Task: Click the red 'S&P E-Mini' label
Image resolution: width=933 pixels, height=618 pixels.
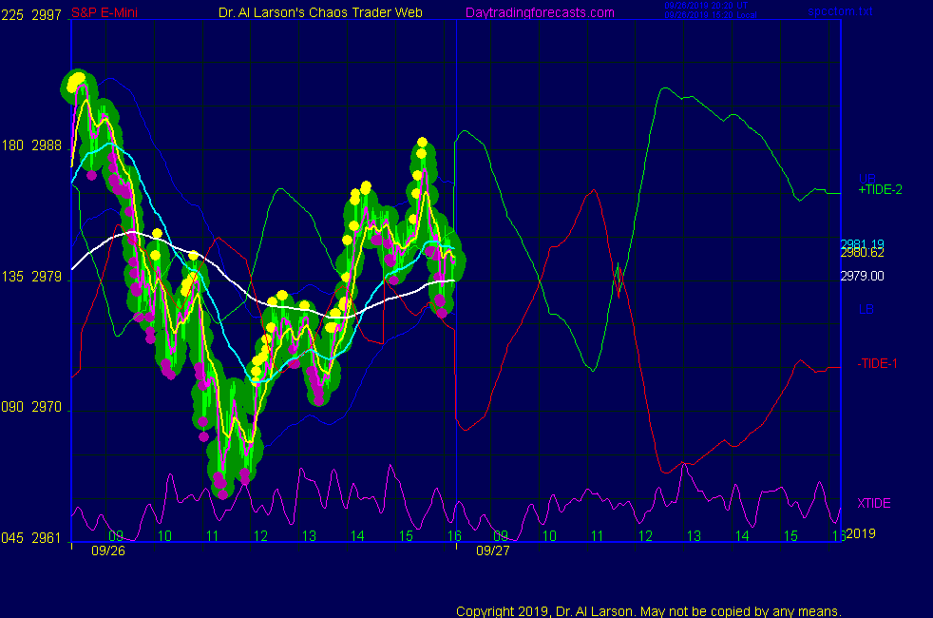Action: tap(105, 12)
